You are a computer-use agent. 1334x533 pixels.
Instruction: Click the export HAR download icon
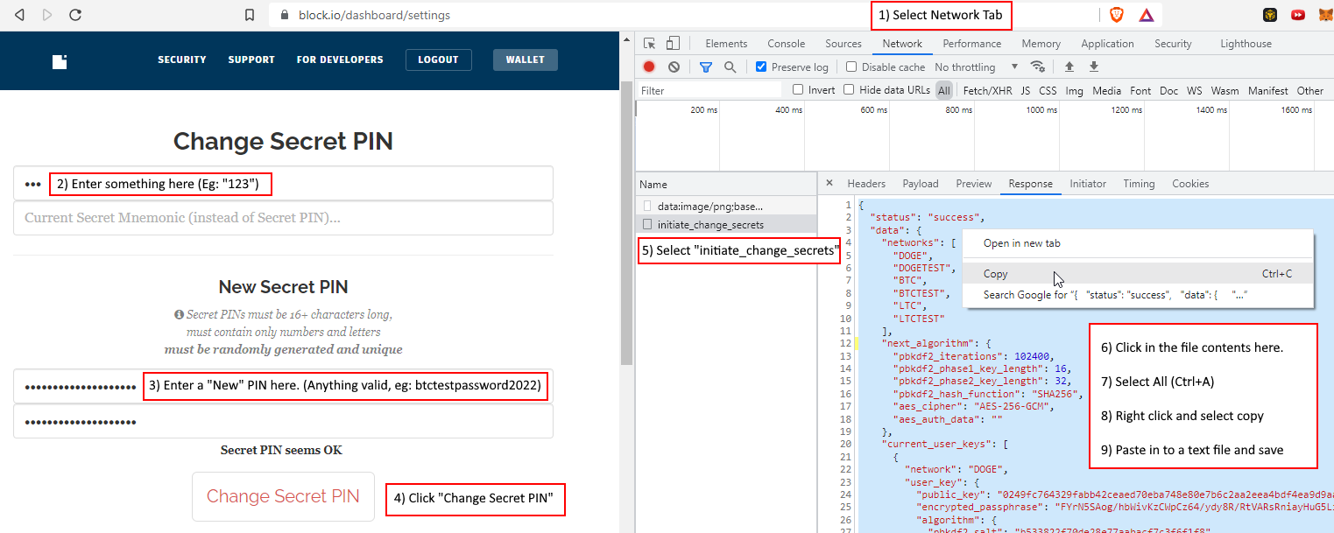(x=1093, y=67)
